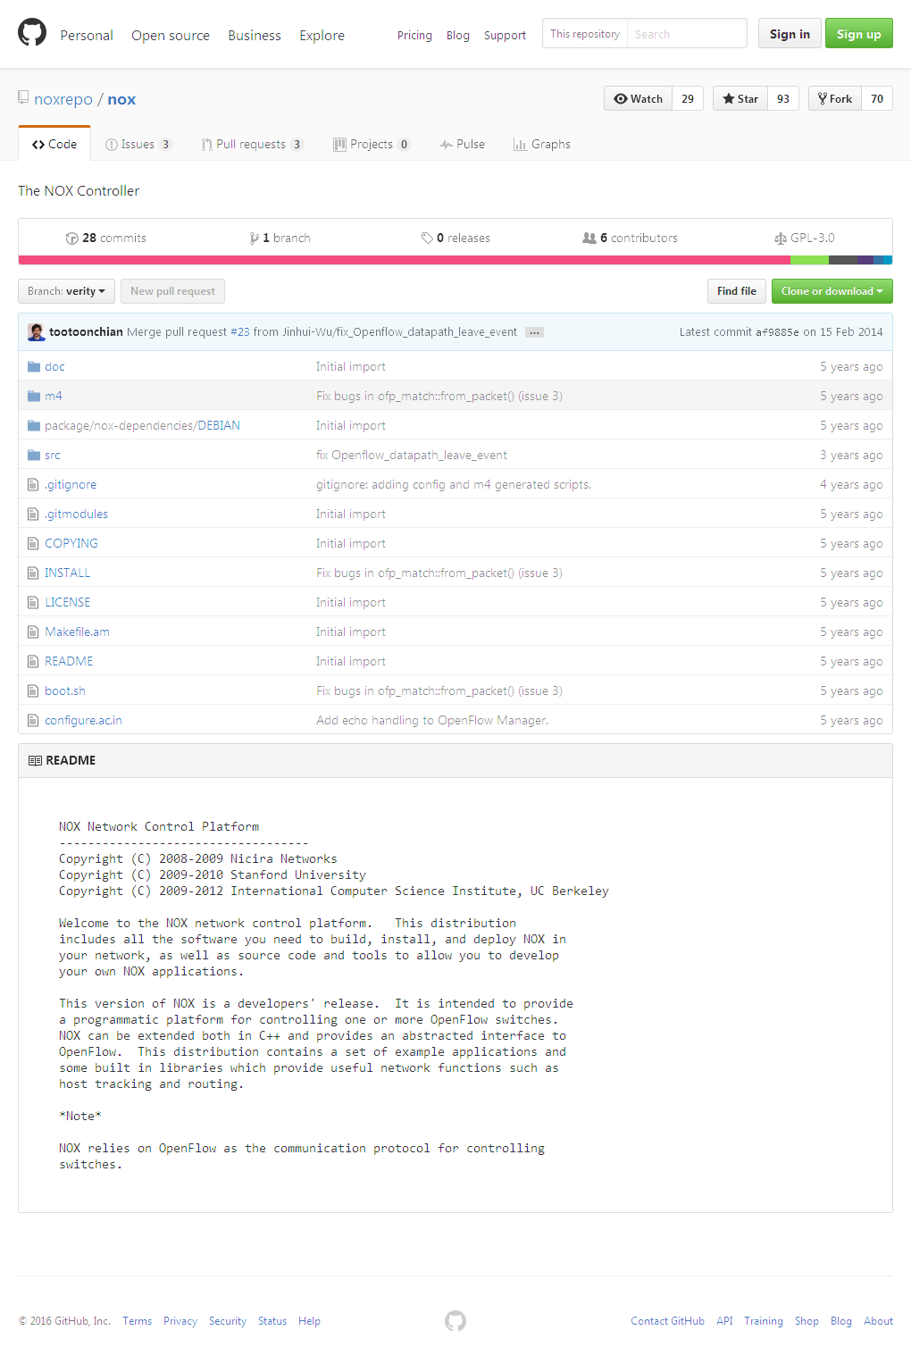Click the green language bar segment
911x1364 pixels.
click(x=809, y=260)
